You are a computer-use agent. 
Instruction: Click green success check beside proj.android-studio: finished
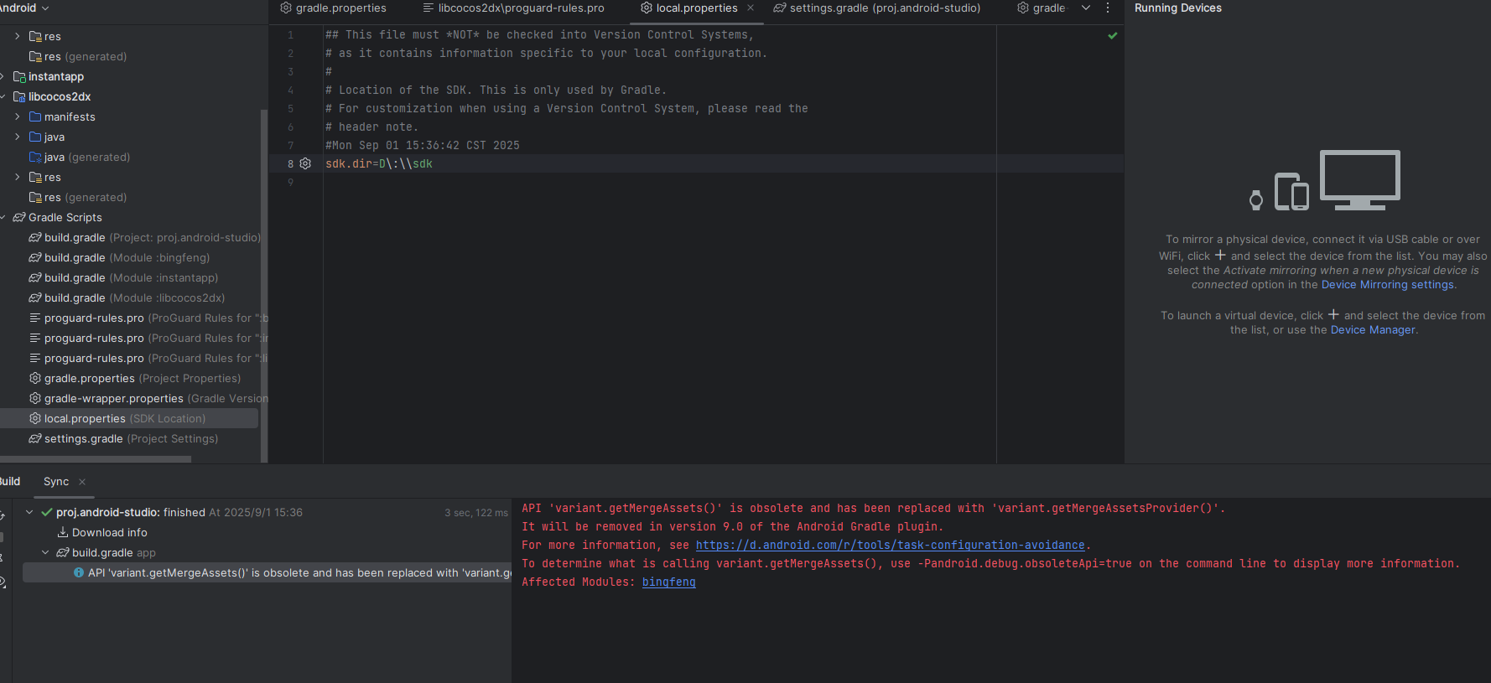pyautogui.click(x=47, y=512)
